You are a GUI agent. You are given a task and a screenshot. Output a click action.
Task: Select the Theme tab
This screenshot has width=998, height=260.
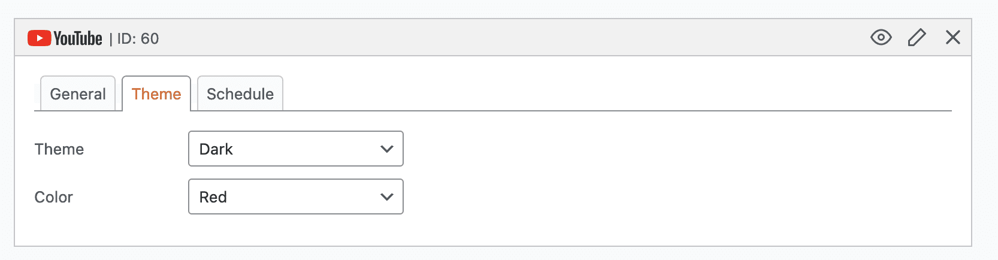pyautogui.click(x=156, y=94)
